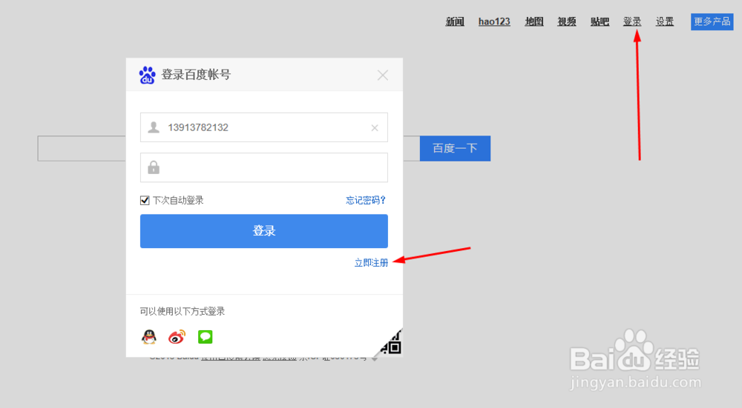Click the 百度一下 search button
742x408 pixels.
coord(456,148)
